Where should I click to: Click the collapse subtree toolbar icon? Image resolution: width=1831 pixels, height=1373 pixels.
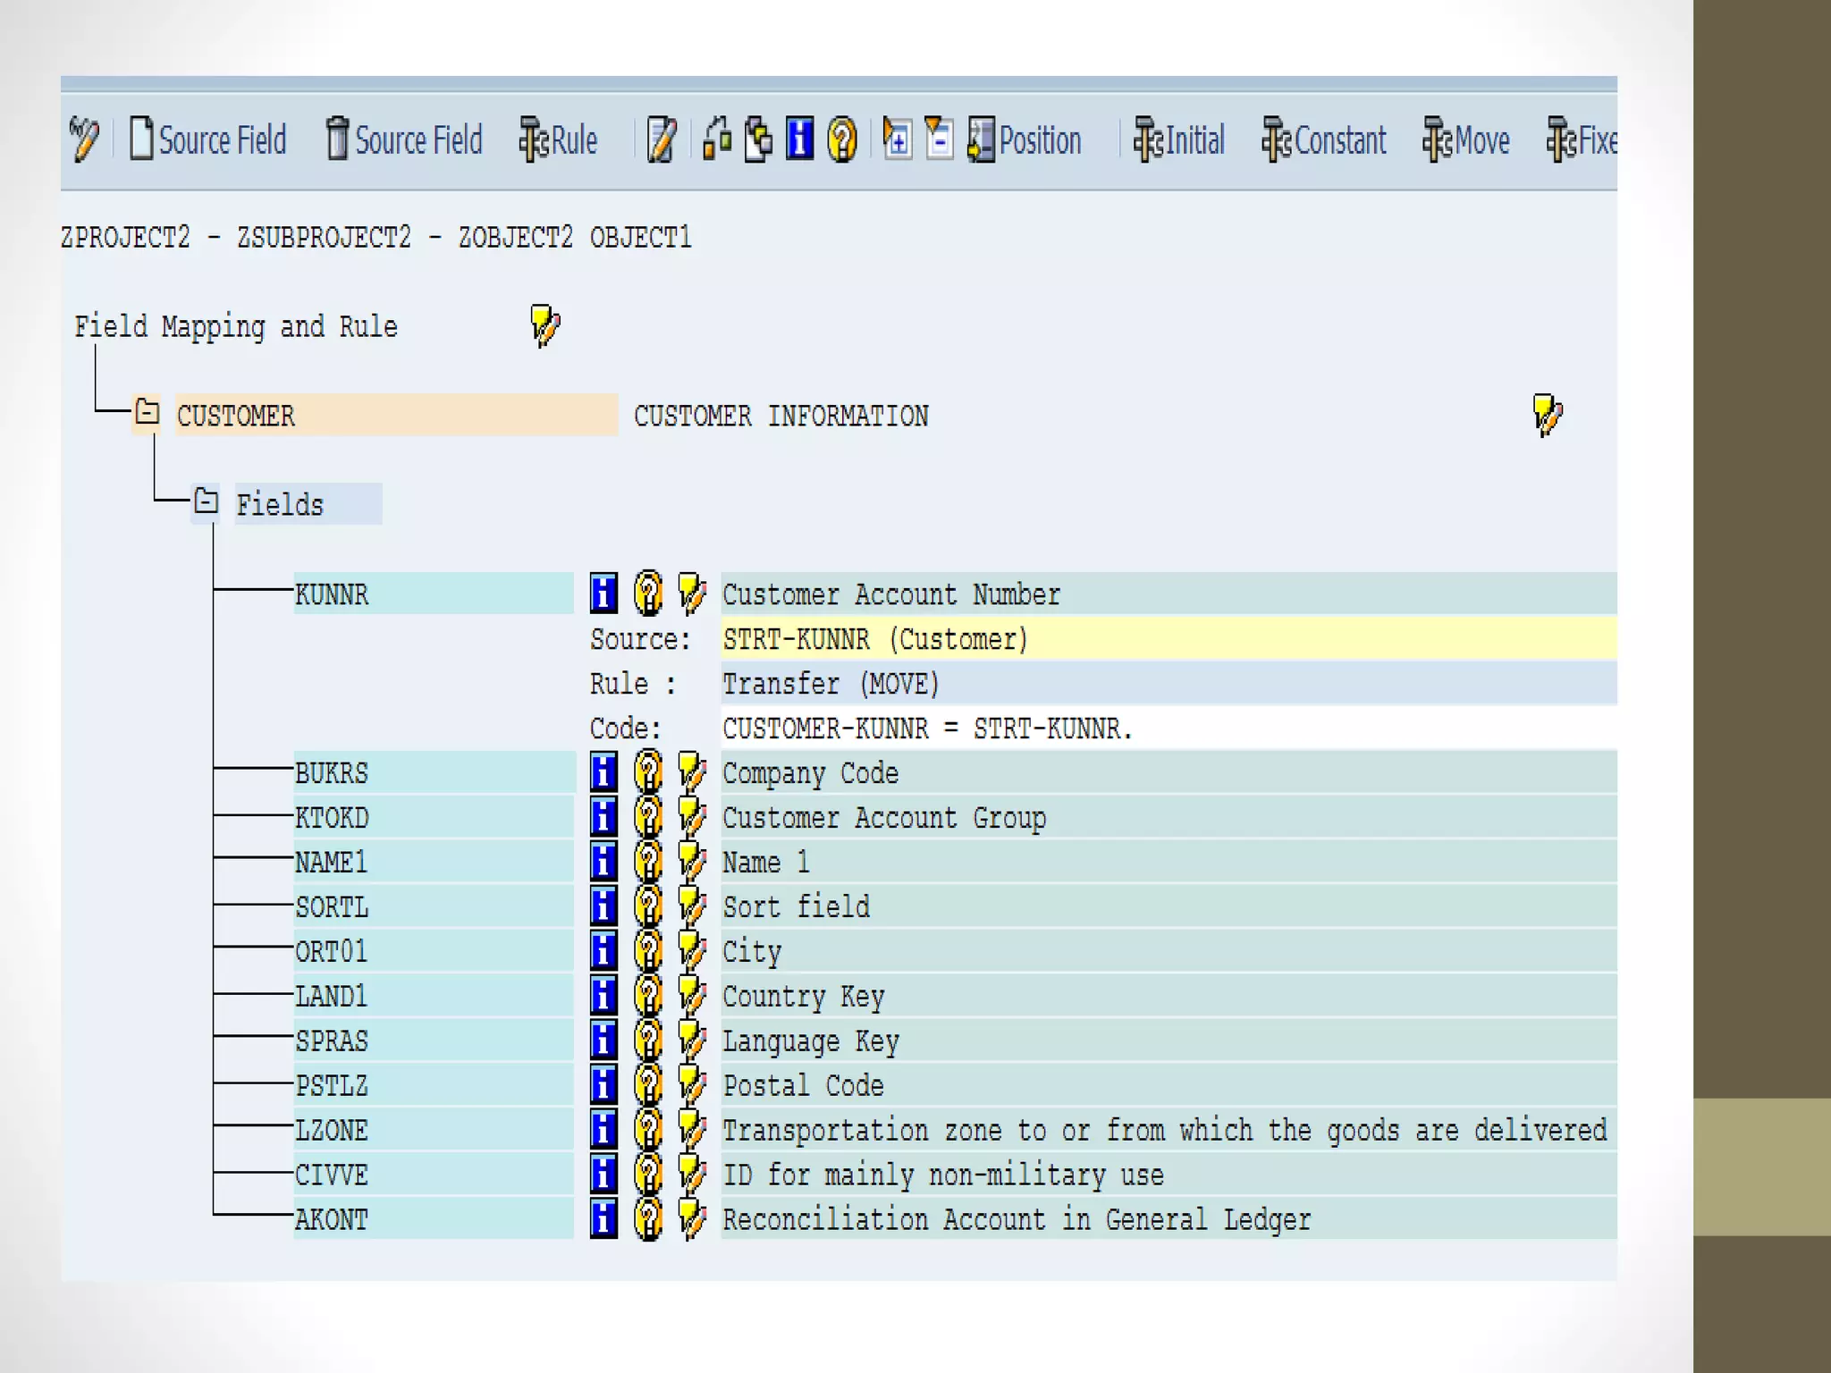(939, 140)
